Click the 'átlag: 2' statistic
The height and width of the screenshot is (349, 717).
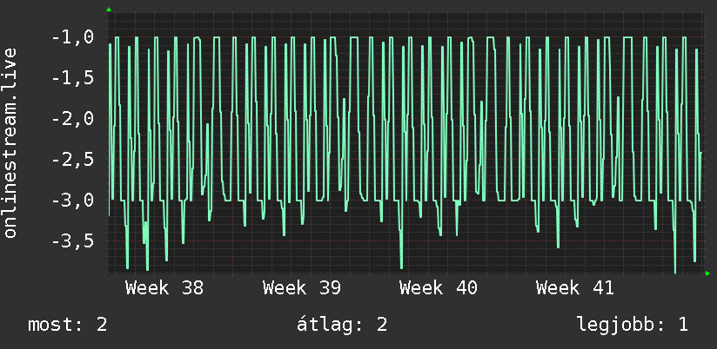342,325
